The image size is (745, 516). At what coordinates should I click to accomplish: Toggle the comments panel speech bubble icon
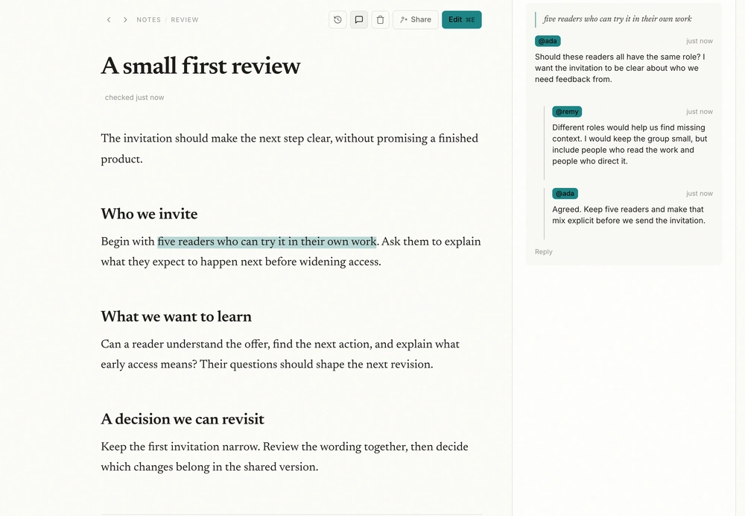(359, 19)
